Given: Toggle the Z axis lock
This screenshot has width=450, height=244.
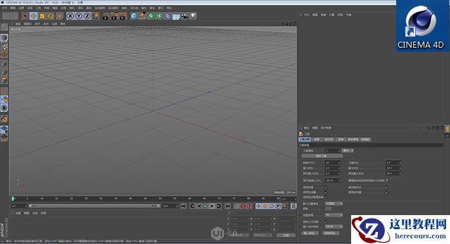Looking at the screenshot, I should tap(87, 16).
